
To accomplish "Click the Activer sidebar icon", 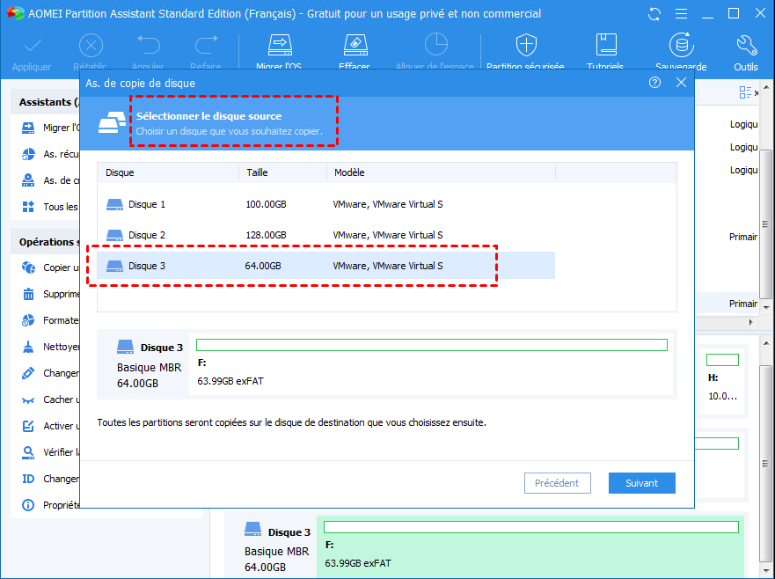I will [x=28, y=426].
